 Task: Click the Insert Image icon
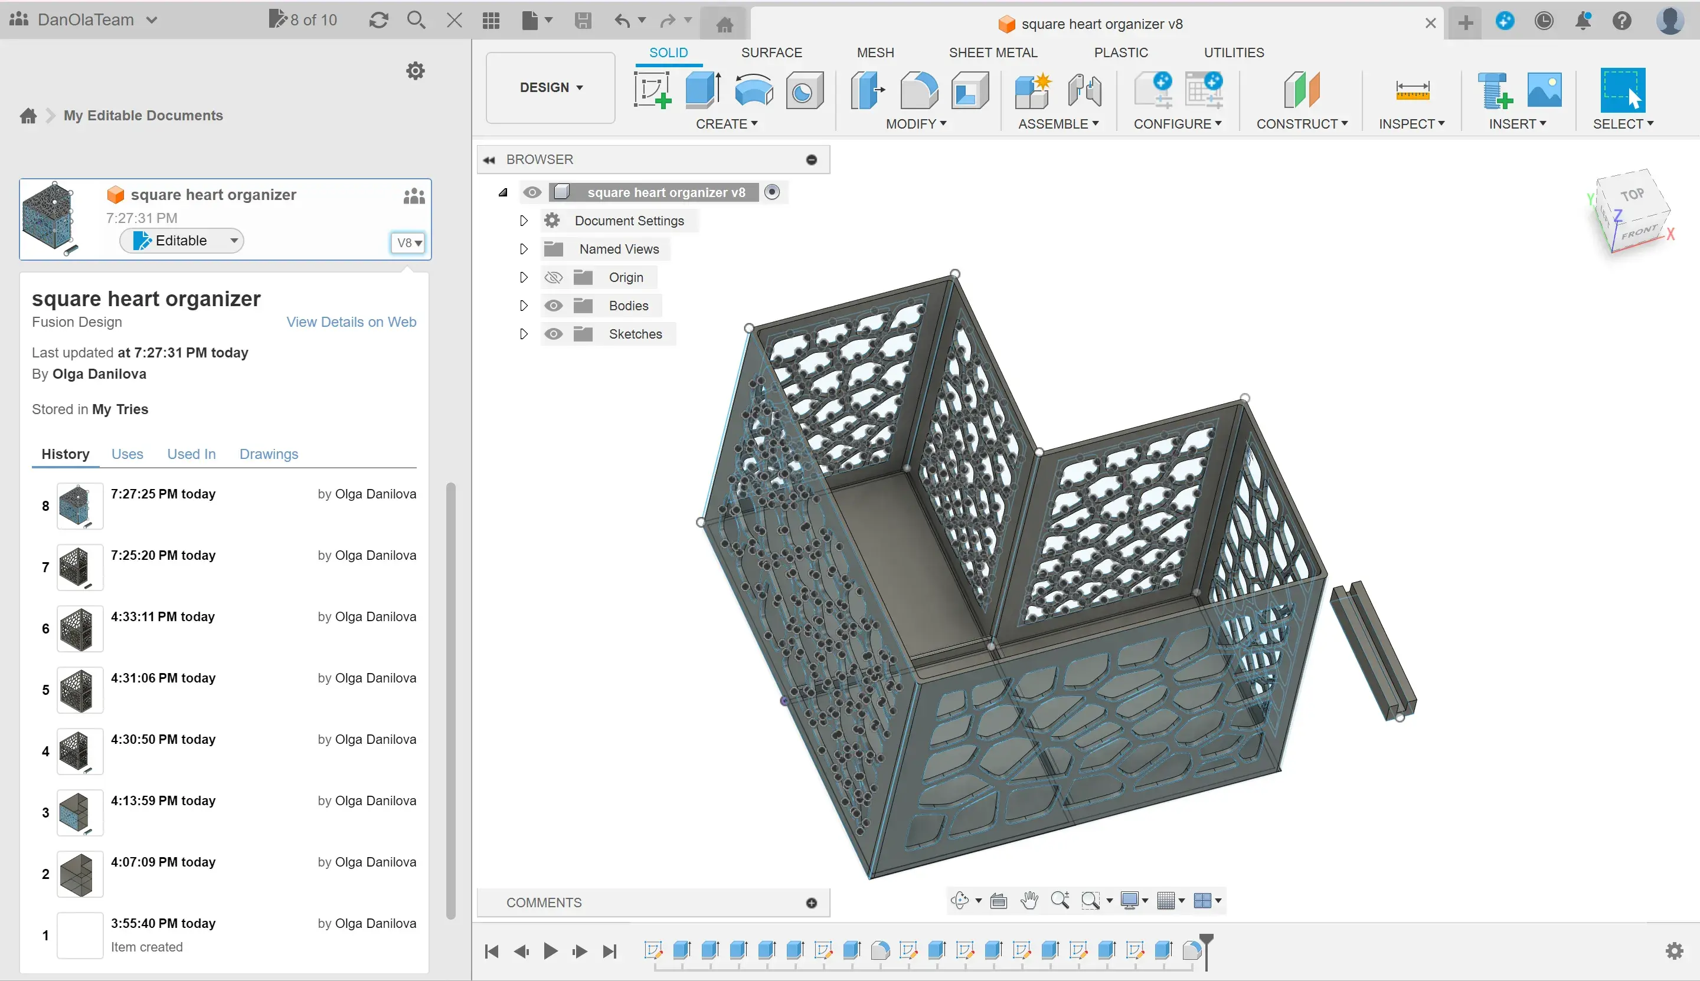[x=1544, y=90]
